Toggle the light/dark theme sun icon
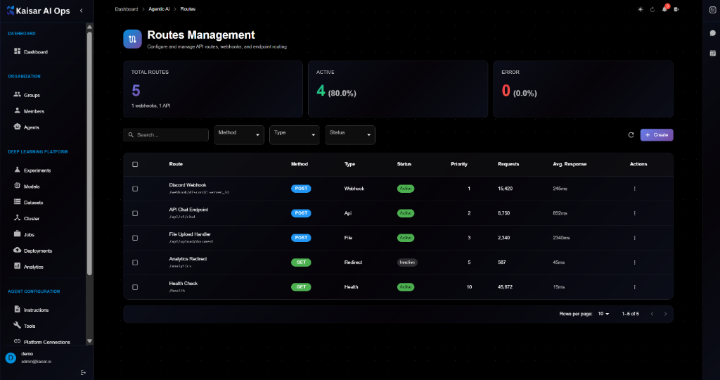 (x=640, y=9)
